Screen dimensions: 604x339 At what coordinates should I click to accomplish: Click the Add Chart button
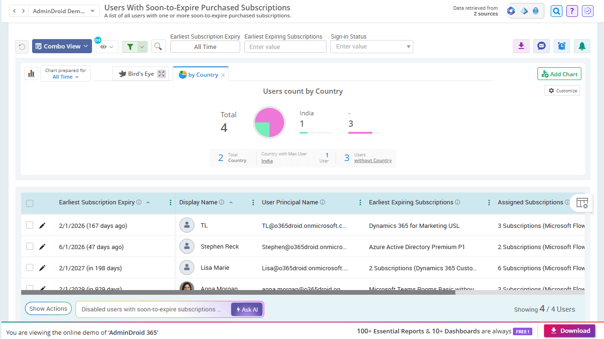[x=559, y=74]
